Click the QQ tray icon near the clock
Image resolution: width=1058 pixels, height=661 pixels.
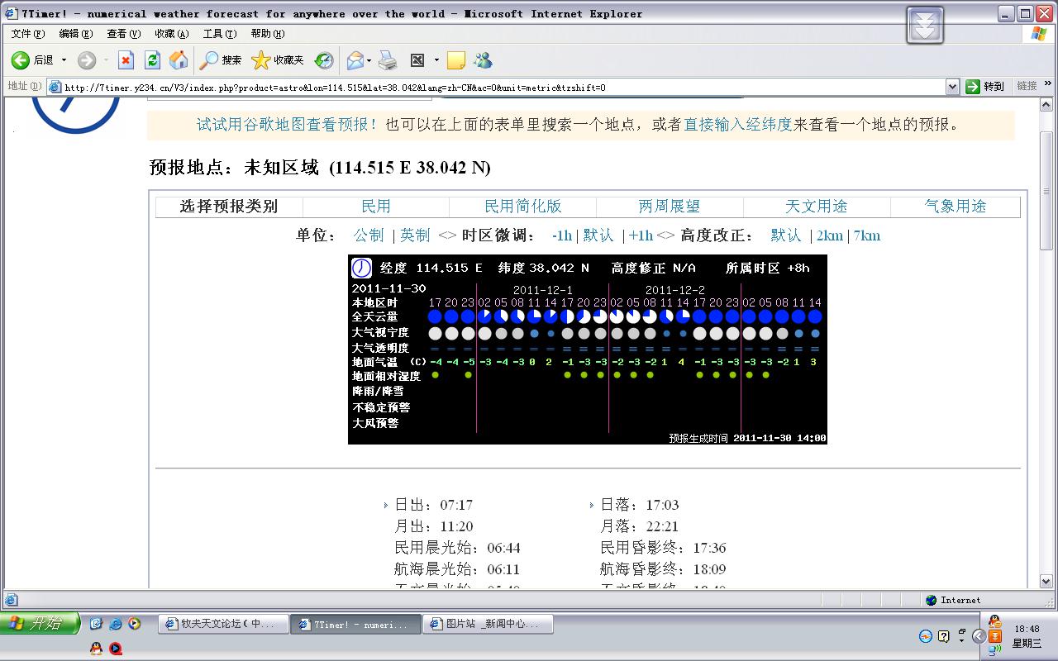pyautogui.click(x=994, y=622)
